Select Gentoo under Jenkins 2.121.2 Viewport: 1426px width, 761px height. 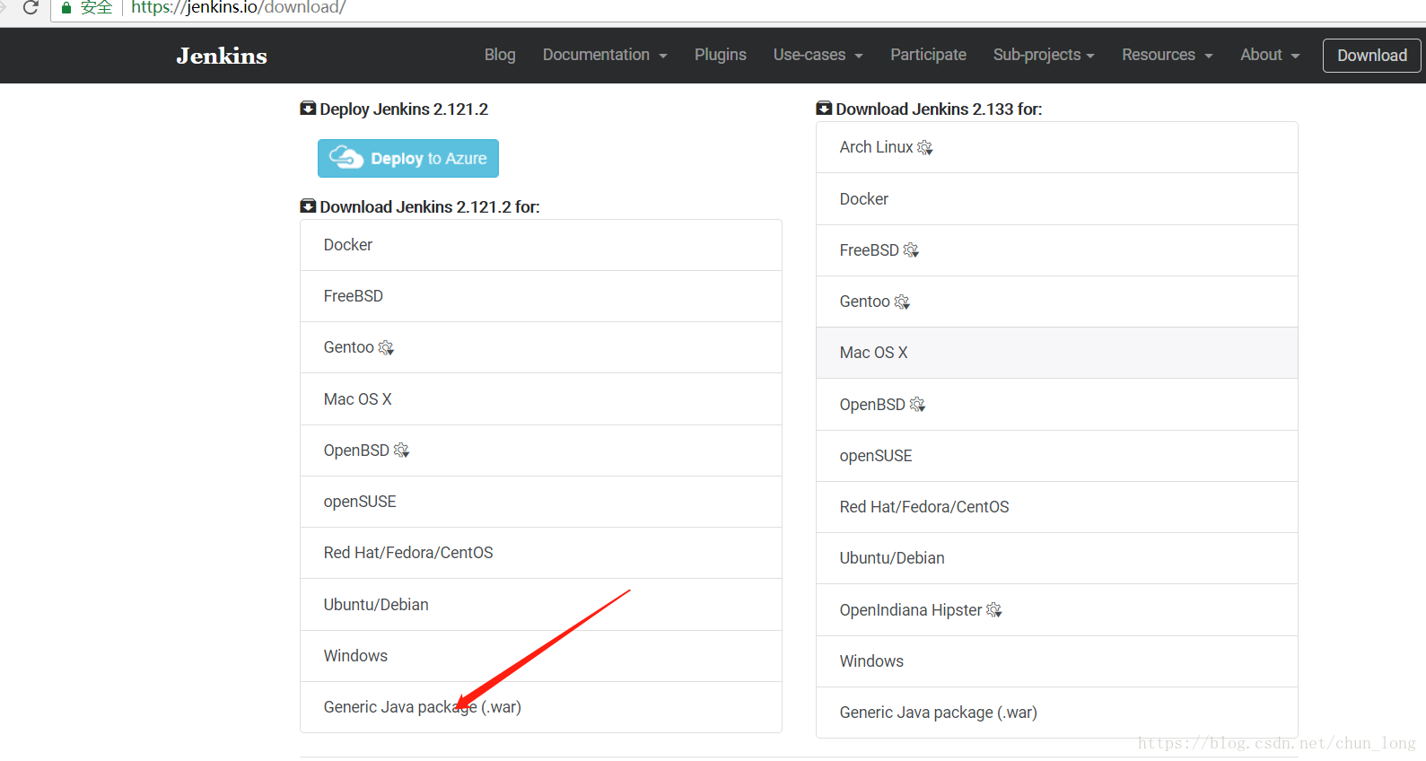click(541, 347)
